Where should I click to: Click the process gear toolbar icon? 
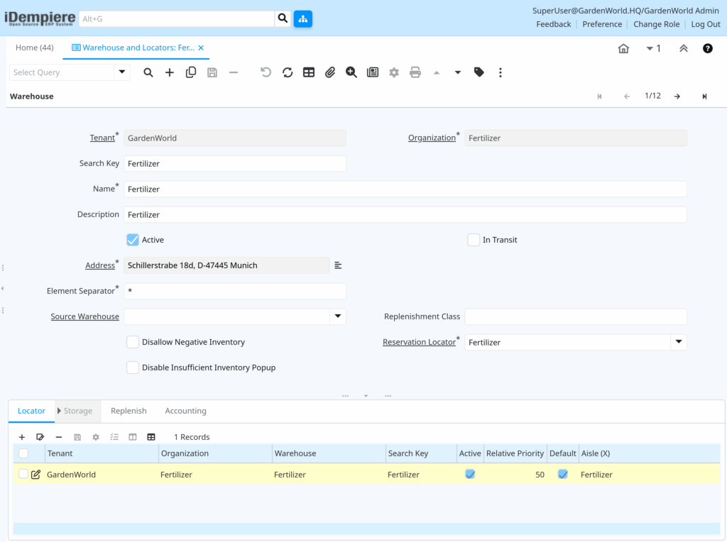click(x=393, y=72)
